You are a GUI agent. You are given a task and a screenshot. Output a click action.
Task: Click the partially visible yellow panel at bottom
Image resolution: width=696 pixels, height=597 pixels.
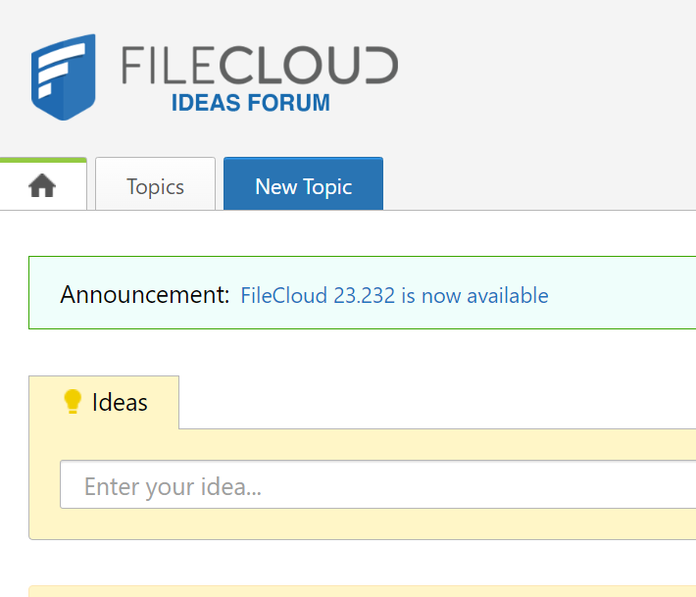point(362,592)
